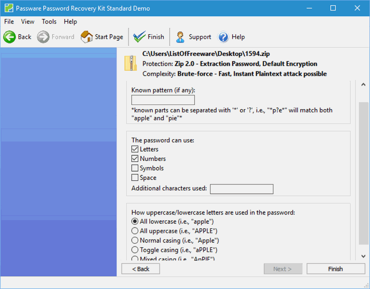Uncheck the Numbers checkbox

coord(135,159)
